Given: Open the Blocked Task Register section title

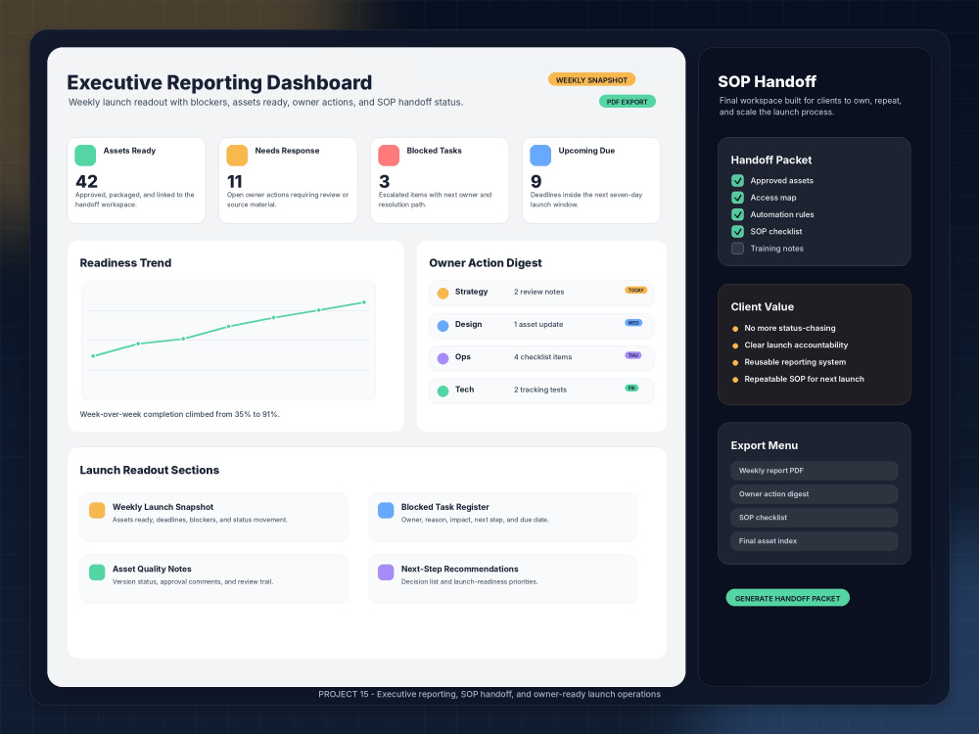Looking at the screenshot, I should tap(445, 507).
